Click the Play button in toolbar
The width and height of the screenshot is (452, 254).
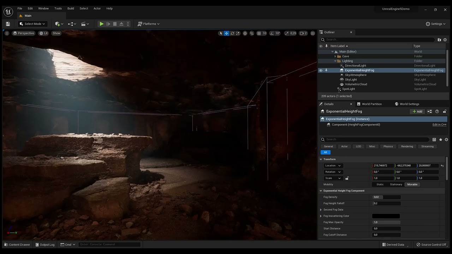click(101, 24)
